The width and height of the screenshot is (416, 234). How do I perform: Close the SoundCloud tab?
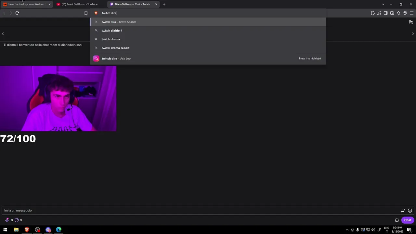tap(49, 4)
